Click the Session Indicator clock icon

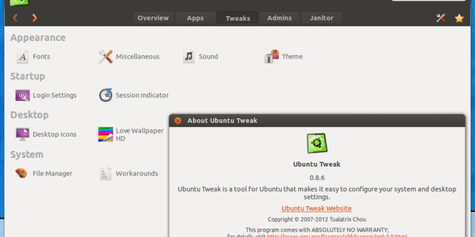(106, 95)
